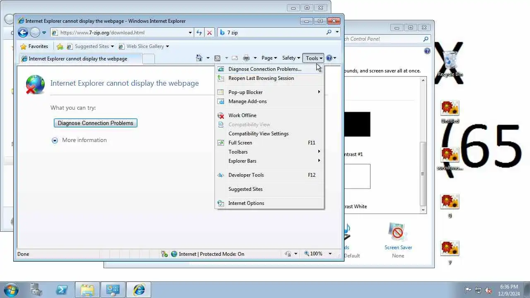530x298 pixels.
Task: Expand the Print dropdown arrow
Action: [255, 58]
